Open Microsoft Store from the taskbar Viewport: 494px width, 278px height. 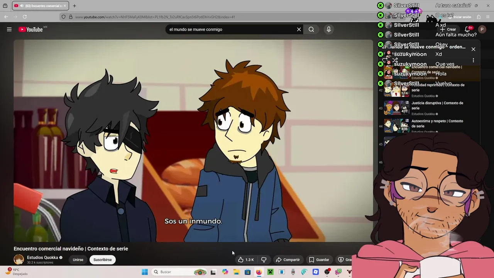247,272
